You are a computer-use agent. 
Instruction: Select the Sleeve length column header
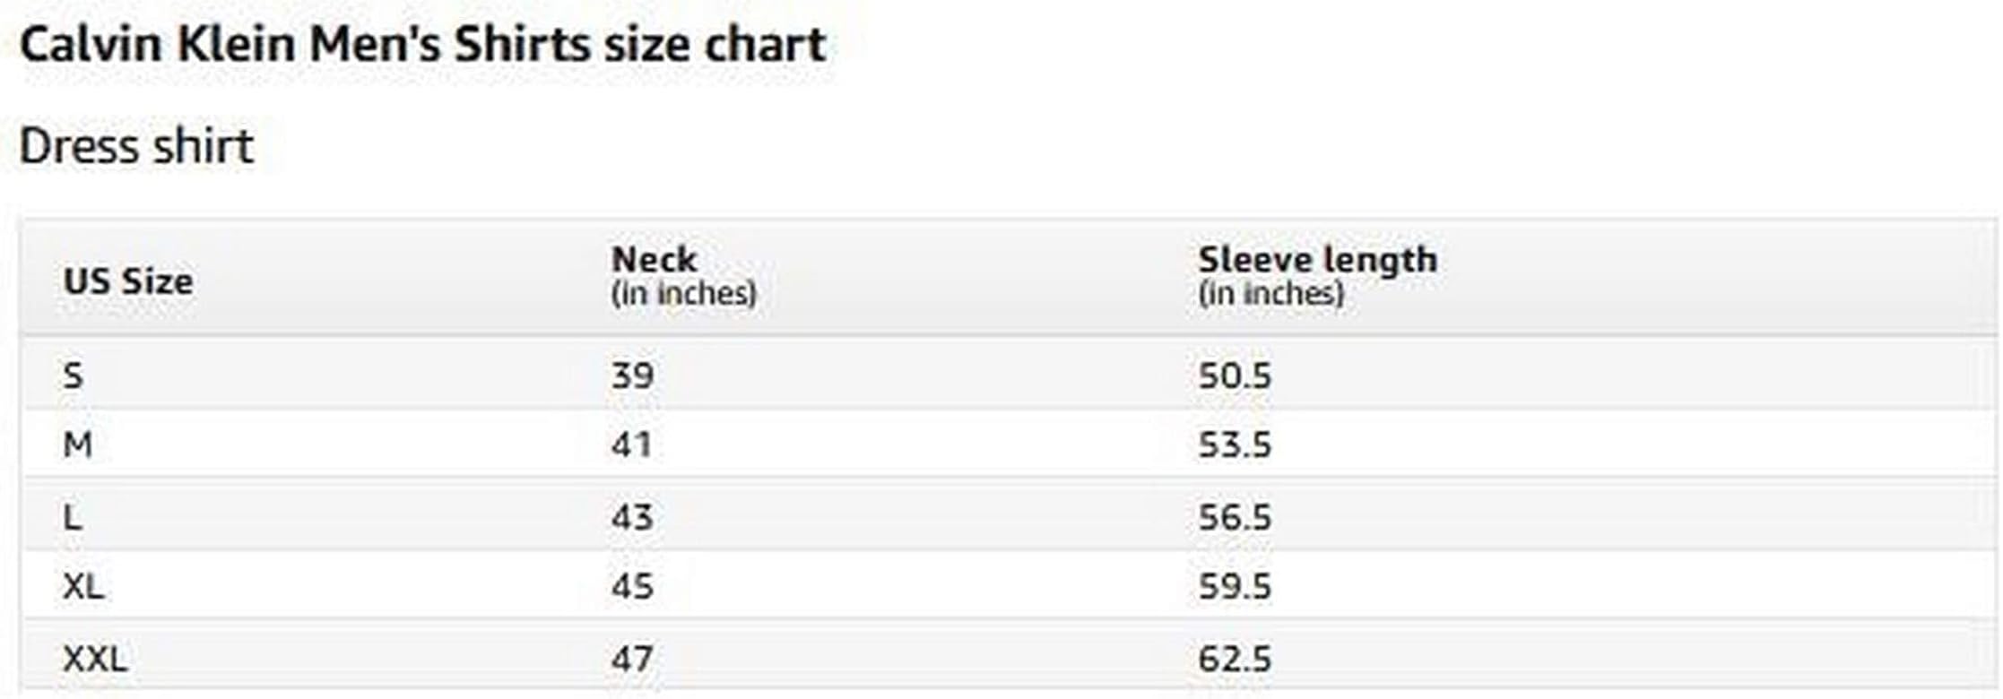[1317, 260]
